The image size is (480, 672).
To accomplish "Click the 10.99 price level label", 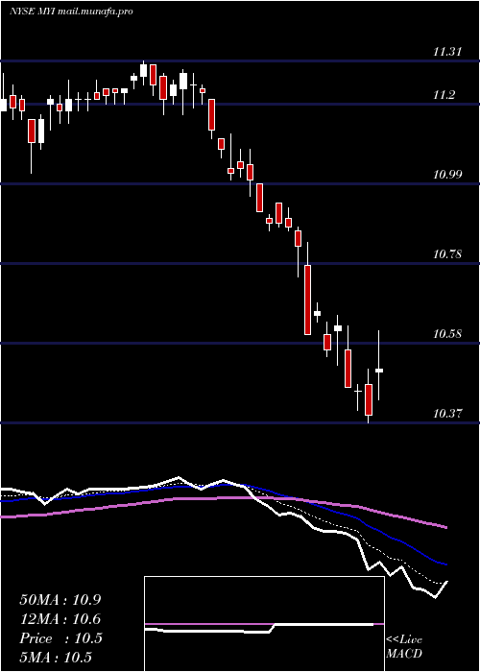I will [x=447, y=175].
